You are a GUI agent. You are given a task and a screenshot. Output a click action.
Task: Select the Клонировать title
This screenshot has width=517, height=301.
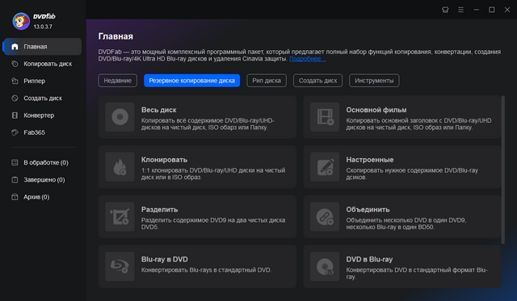pyautogui.click(x=164, y=160)
